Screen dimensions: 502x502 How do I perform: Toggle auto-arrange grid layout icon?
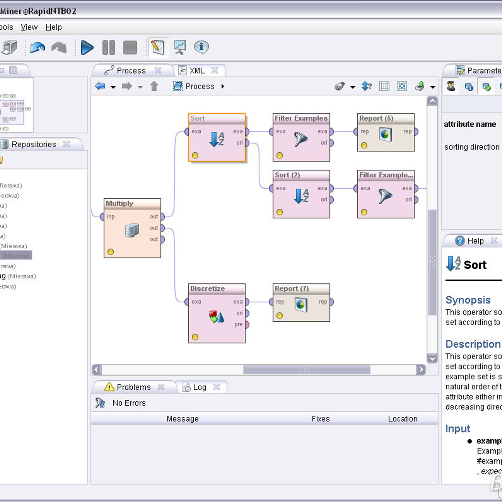(x=384, y=86)
